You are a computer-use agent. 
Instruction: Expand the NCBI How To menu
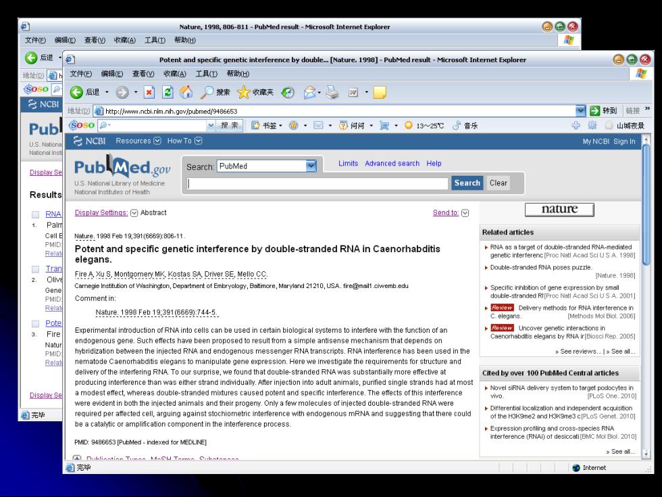(198, 141)
